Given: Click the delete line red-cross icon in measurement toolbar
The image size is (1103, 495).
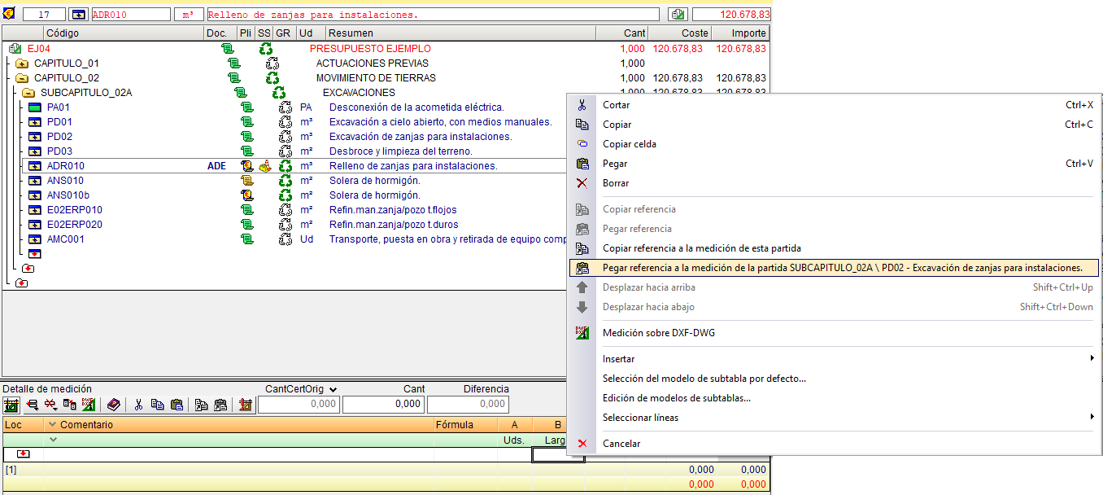Looking at the screenshot, I should point(50,405).
